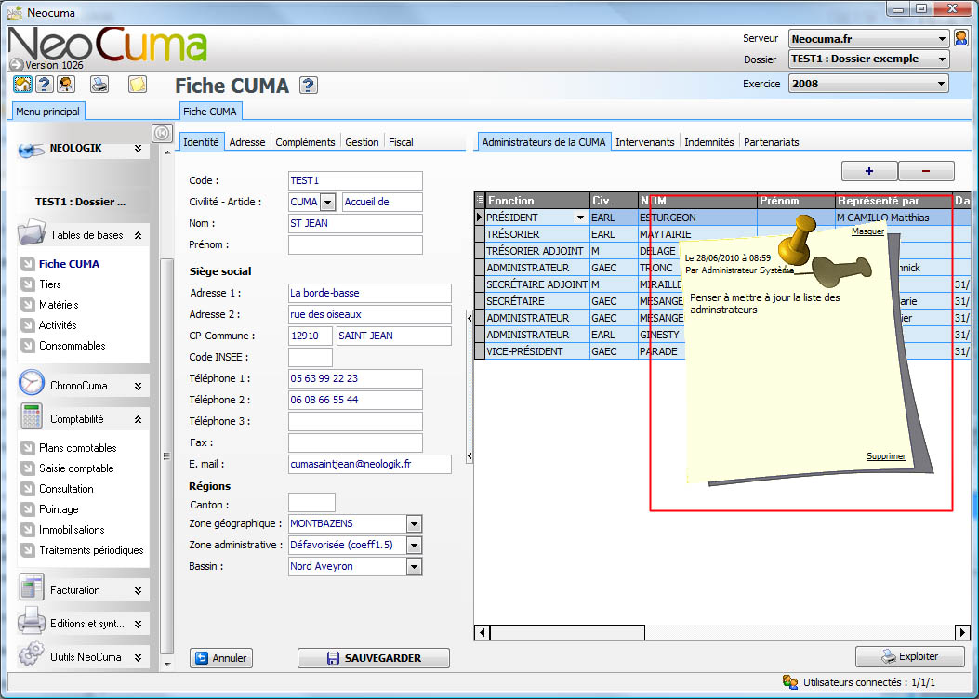The height and width of the screenshot is (699, 979).
Task: Click the yellow sticky note toolbar icon
Action: (138, 84)
